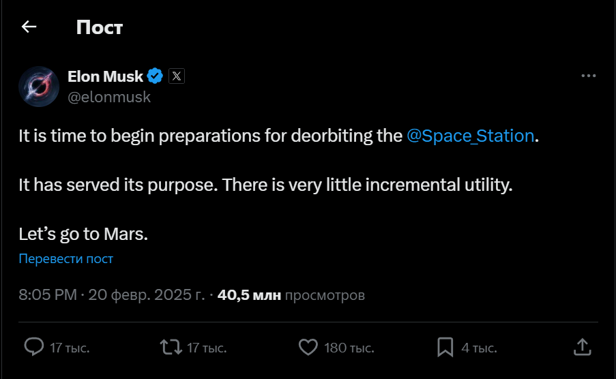Viewport: 616px width, 379px height.
Task: View the 40,5 млн просмотров analytics
Action: pyautogui.click(x=291, y=295)
